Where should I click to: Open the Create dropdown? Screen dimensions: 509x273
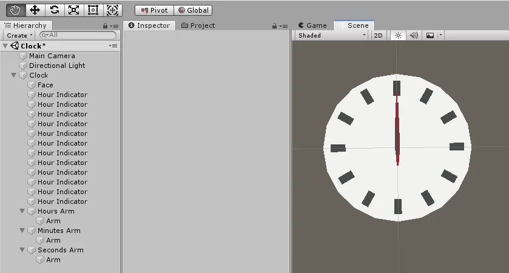[x=19, y=35]
